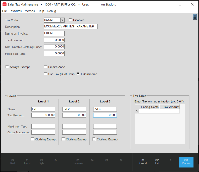
Task: Click the empty Tax Amount cell
Action: [x=169, y=111]
